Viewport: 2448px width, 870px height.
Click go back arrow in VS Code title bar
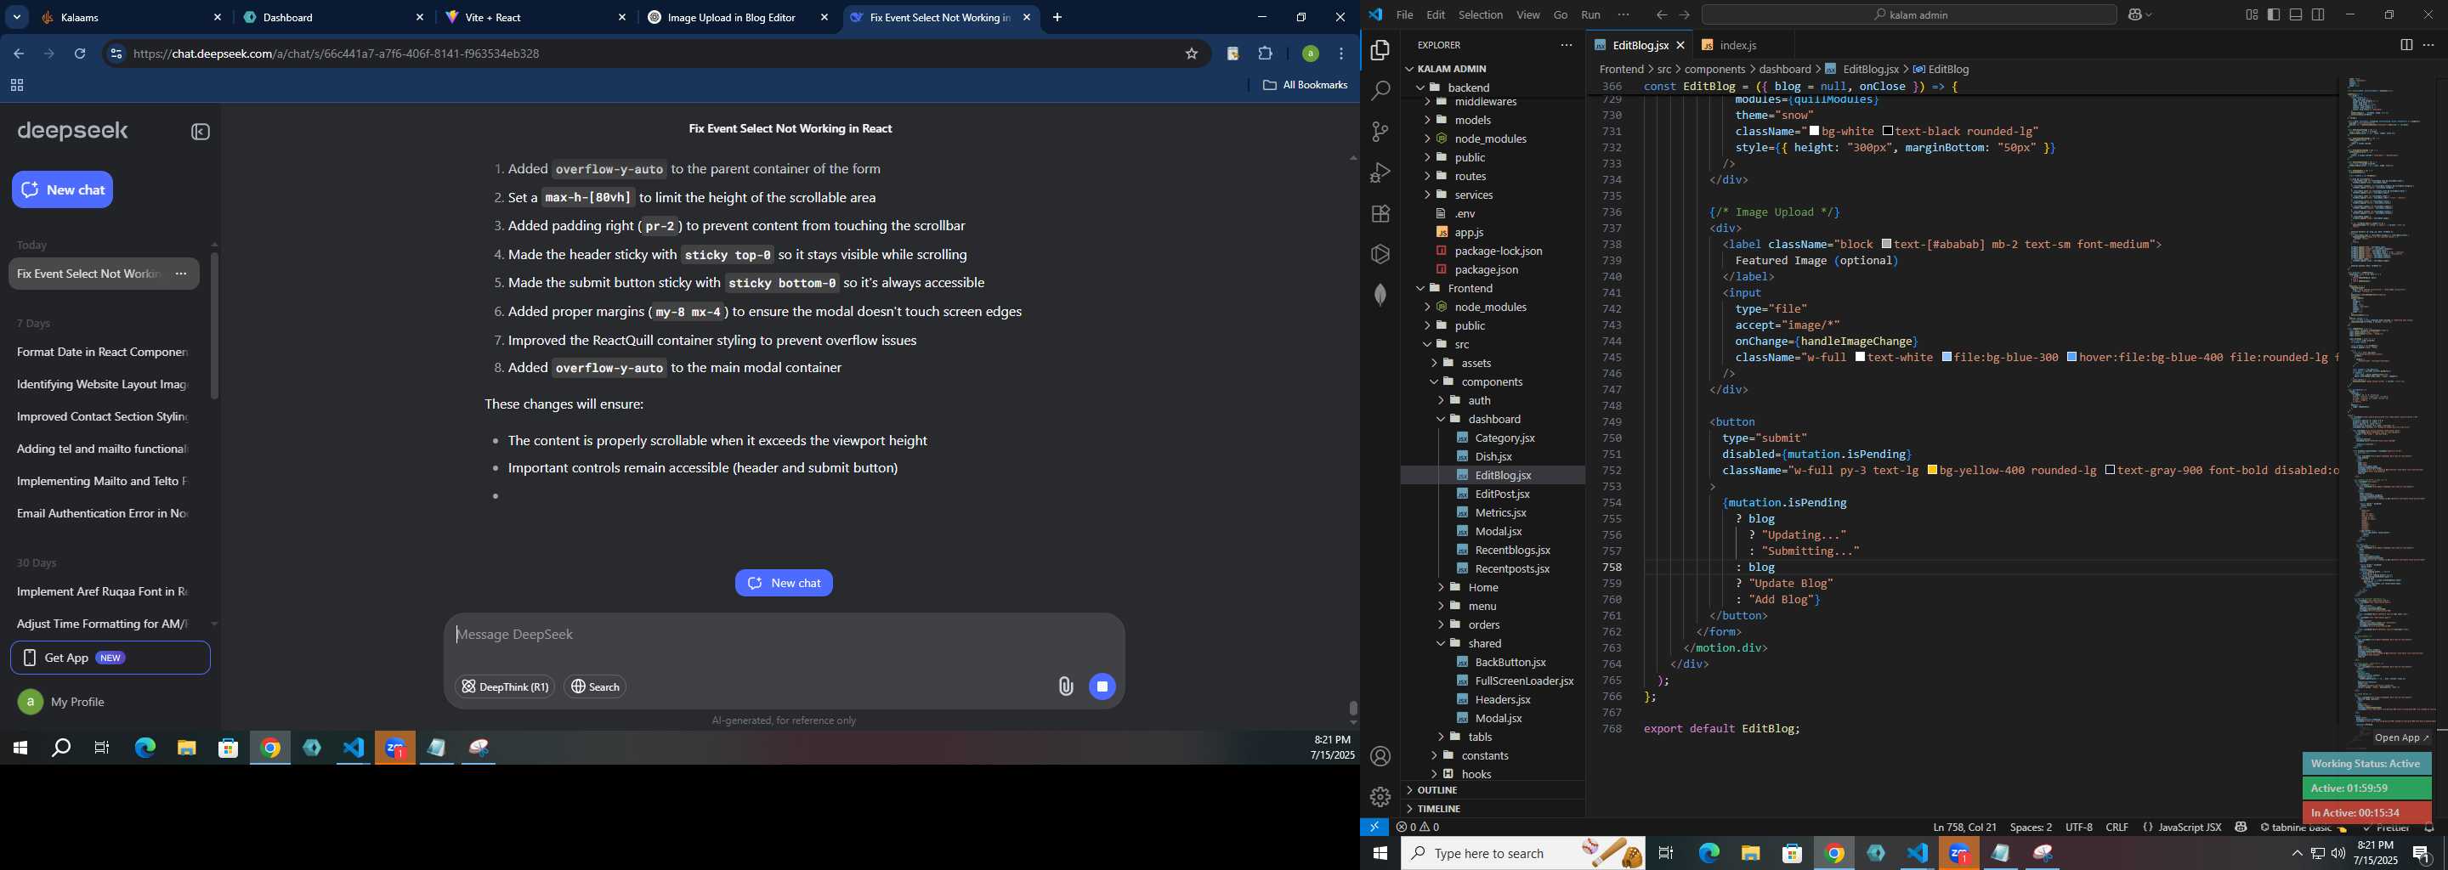coord(1661,14)
